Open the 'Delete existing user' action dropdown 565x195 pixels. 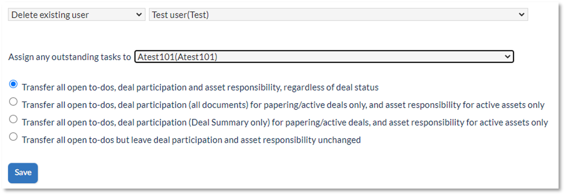point(77,15)
